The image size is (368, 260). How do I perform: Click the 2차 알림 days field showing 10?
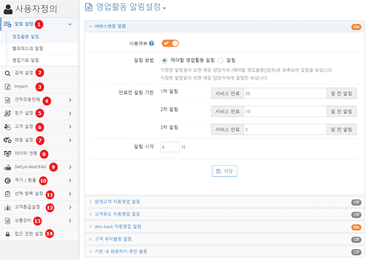[285, 112]
